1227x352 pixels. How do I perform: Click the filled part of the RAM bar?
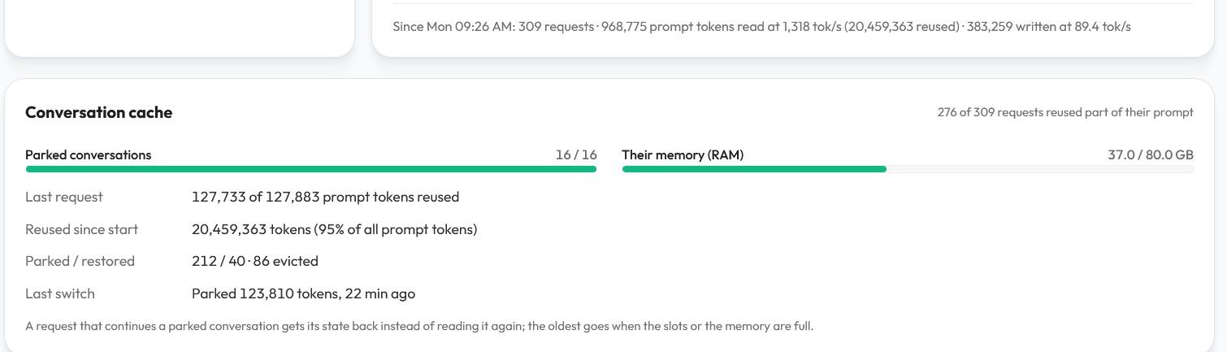(x=754, y=169)
